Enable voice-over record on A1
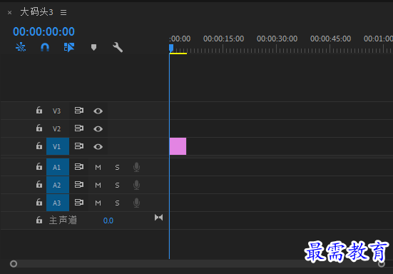Screen dimensions: 393x274 click(137, 167)
